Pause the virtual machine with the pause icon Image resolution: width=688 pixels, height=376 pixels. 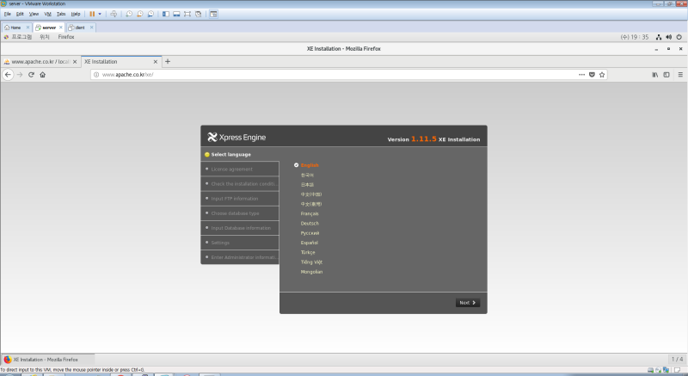coord(92,14)
